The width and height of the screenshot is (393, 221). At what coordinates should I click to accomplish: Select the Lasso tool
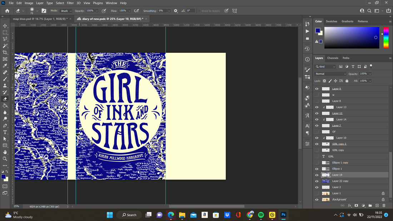click(x=5, y=39)
